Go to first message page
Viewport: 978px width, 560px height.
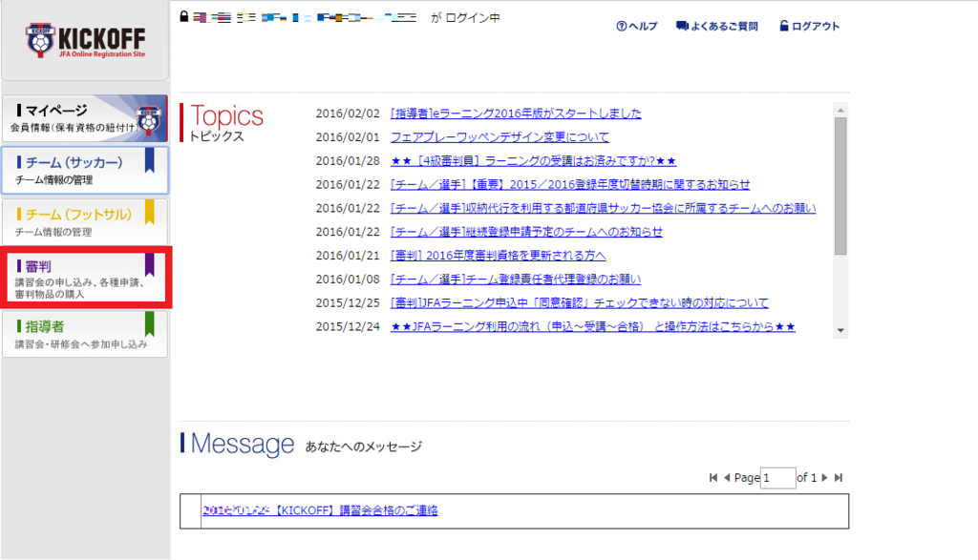click(712, 478)
